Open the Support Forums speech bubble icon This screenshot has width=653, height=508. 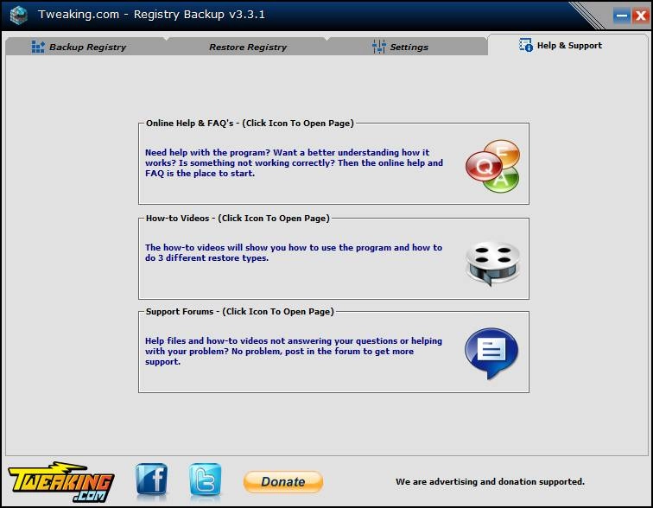pos(491,353)
